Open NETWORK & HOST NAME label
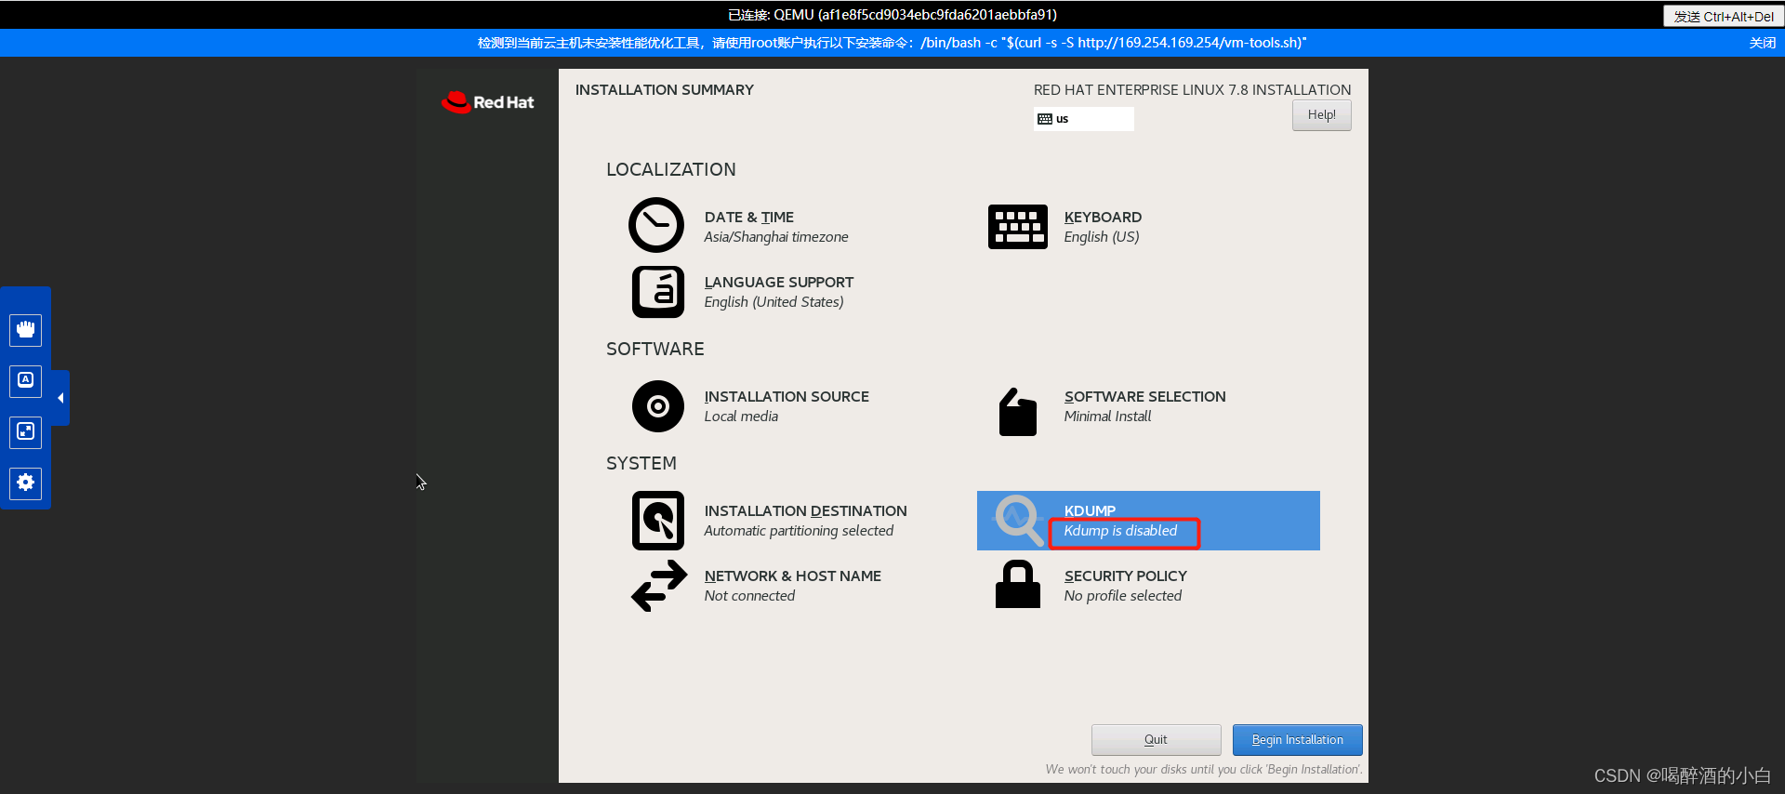1785x794 pixels. pyautogui.click(x=792, y=576)
